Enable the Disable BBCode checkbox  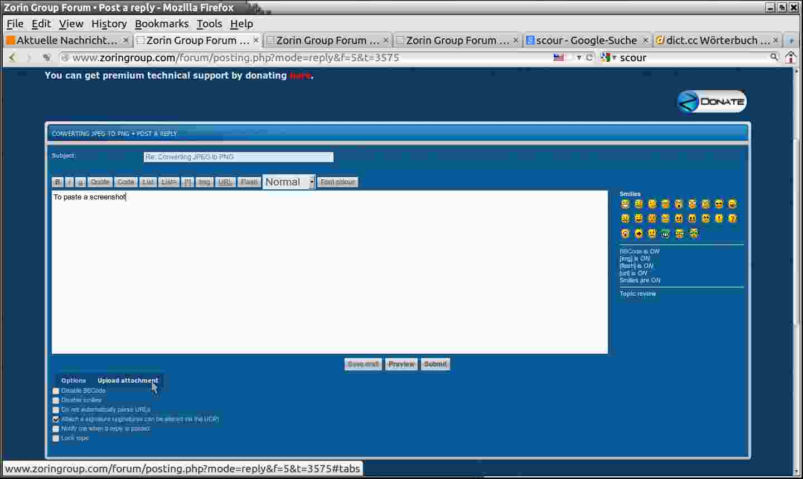point(56,391)
